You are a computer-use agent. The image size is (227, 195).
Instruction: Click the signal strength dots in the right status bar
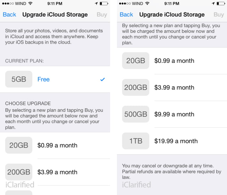pos(125,4)
